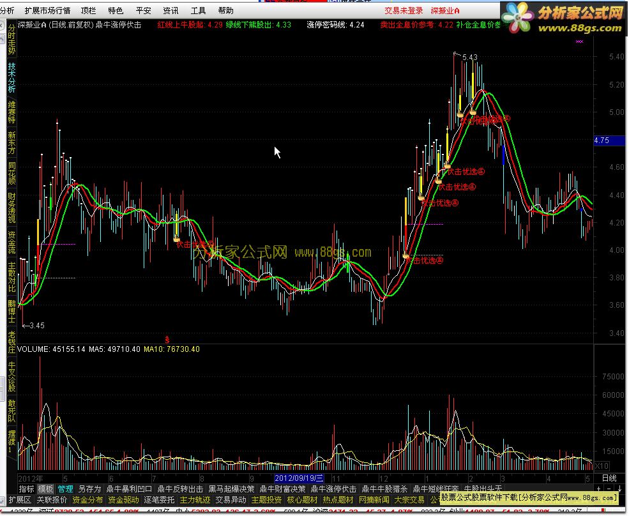Open the 资金驱动 tab
Image resolution: width=629 pixels, height=516 pixels.
tap(123, 500)
